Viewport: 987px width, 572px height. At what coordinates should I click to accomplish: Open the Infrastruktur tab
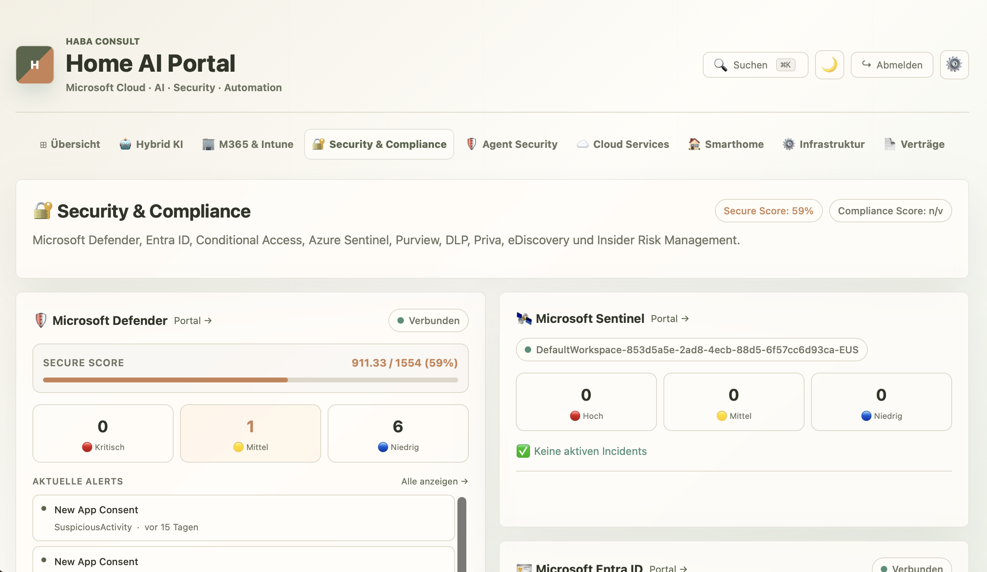[x=824, y=144]
